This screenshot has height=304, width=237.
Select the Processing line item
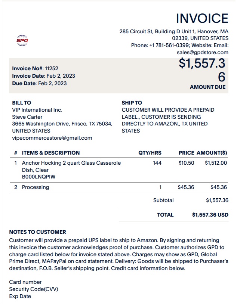(119, 187)
